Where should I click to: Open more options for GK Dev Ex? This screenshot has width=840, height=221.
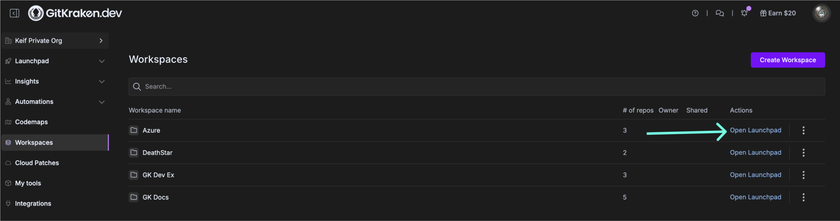(x=803, y=175)
